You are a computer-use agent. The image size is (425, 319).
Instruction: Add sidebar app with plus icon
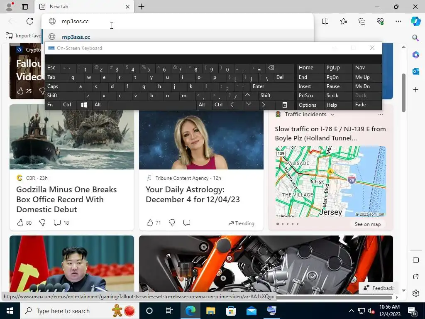[x=415, y=90]
